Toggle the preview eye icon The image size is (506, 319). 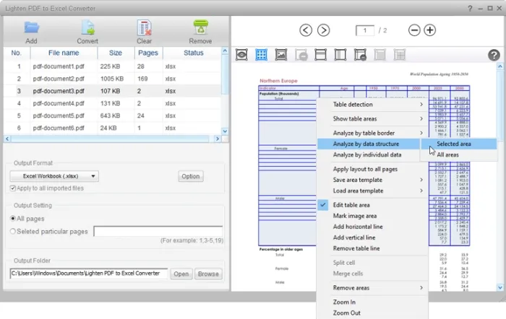243,55
